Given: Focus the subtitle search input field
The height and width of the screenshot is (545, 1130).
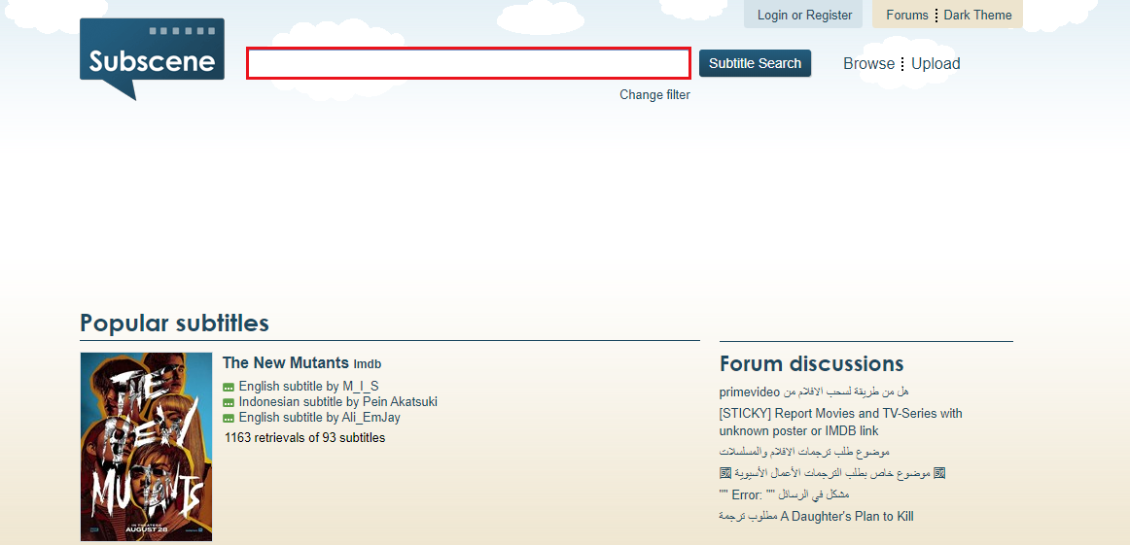Looking at the screenshot, I should (468, 63).
